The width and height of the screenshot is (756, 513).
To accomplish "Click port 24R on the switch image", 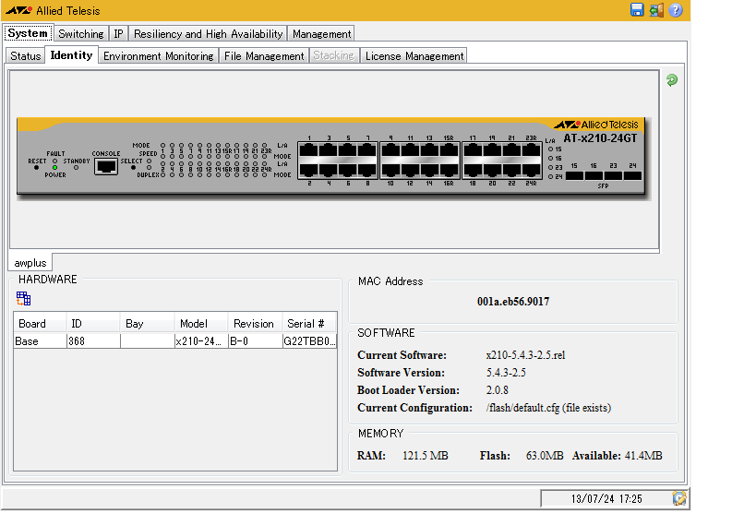I will pos(532,171).
